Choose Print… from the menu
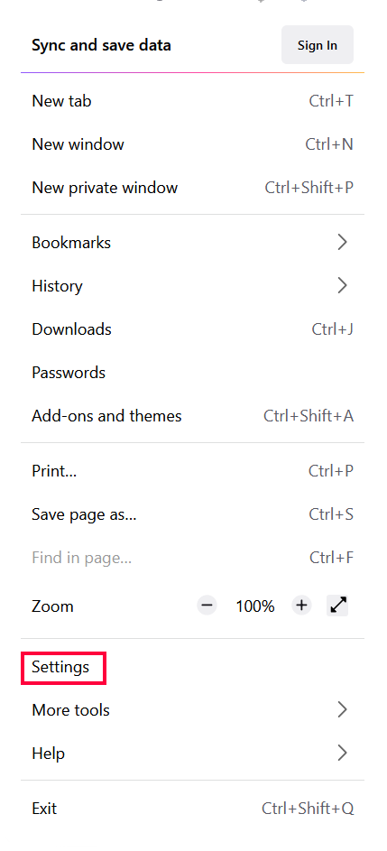 tap(193, 470)
